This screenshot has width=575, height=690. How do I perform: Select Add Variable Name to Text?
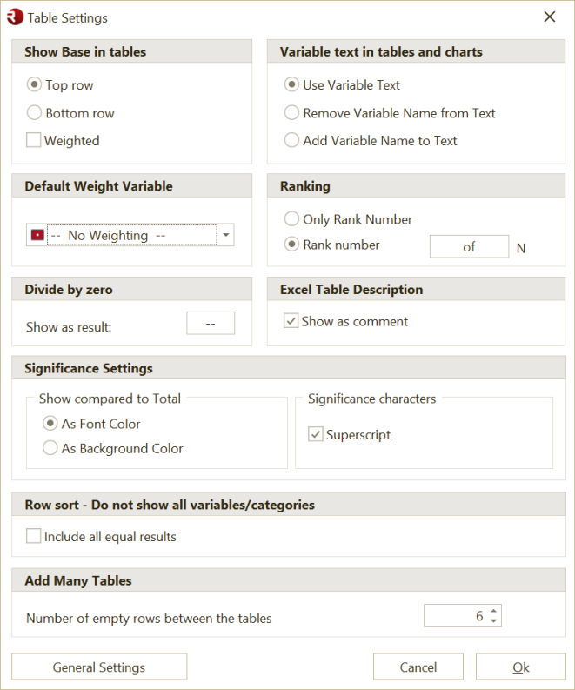click(292, 141)
